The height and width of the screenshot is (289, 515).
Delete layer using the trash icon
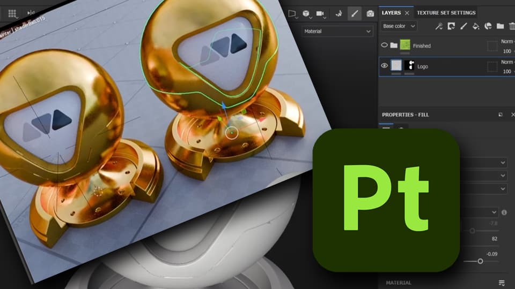coord(511,26)
